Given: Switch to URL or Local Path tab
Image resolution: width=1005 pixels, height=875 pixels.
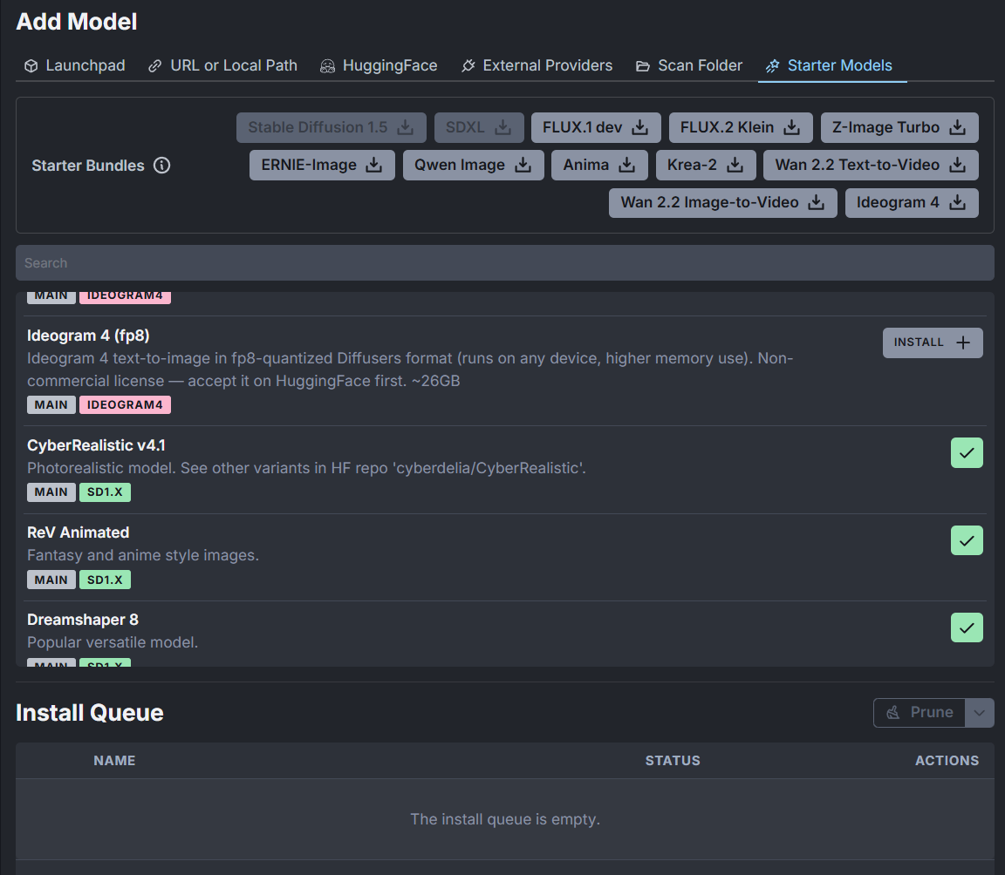Looking at the screenshot, I should pos(222,65).
